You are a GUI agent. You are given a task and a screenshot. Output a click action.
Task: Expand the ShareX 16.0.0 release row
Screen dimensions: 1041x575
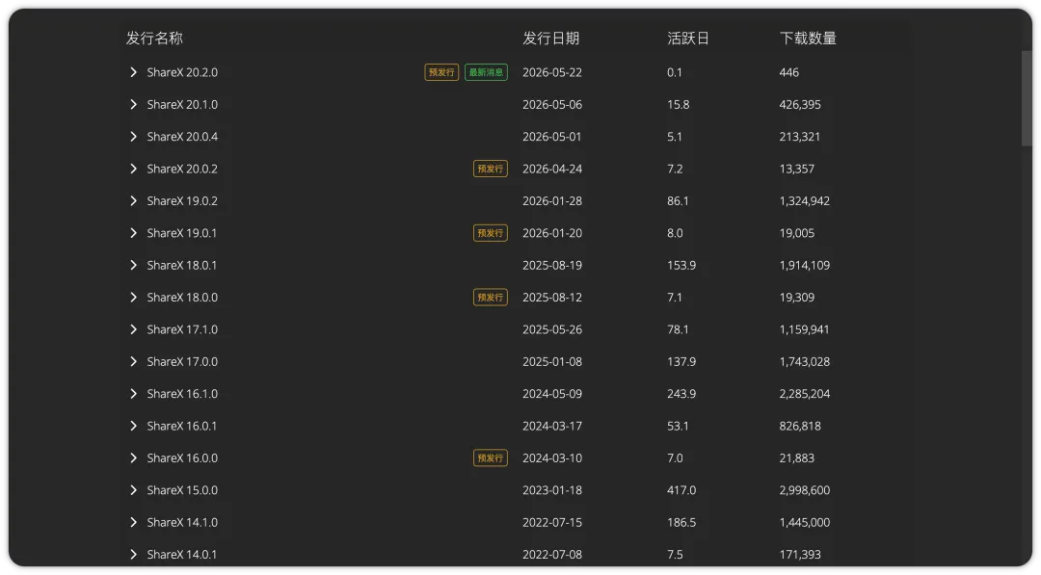pos(133,458)
